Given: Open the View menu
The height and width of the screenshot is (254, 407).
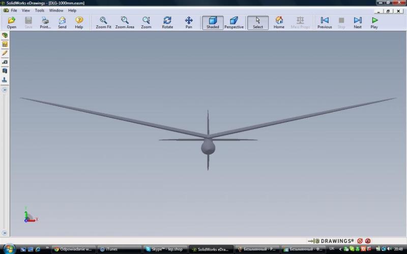Looking at the screenshot, I should tap(25, 10).
